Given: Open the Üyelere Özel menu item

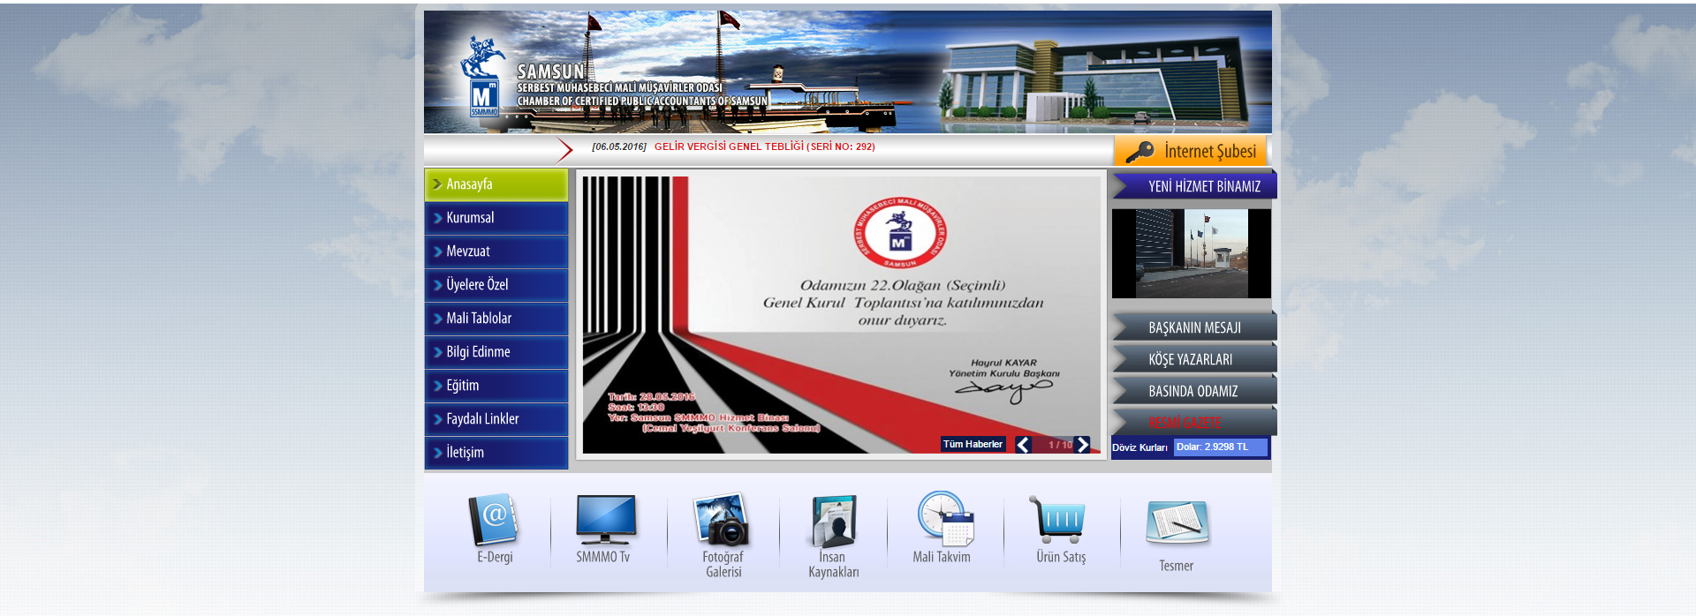Looking at the screenshot, I should [x=496, y=285].
